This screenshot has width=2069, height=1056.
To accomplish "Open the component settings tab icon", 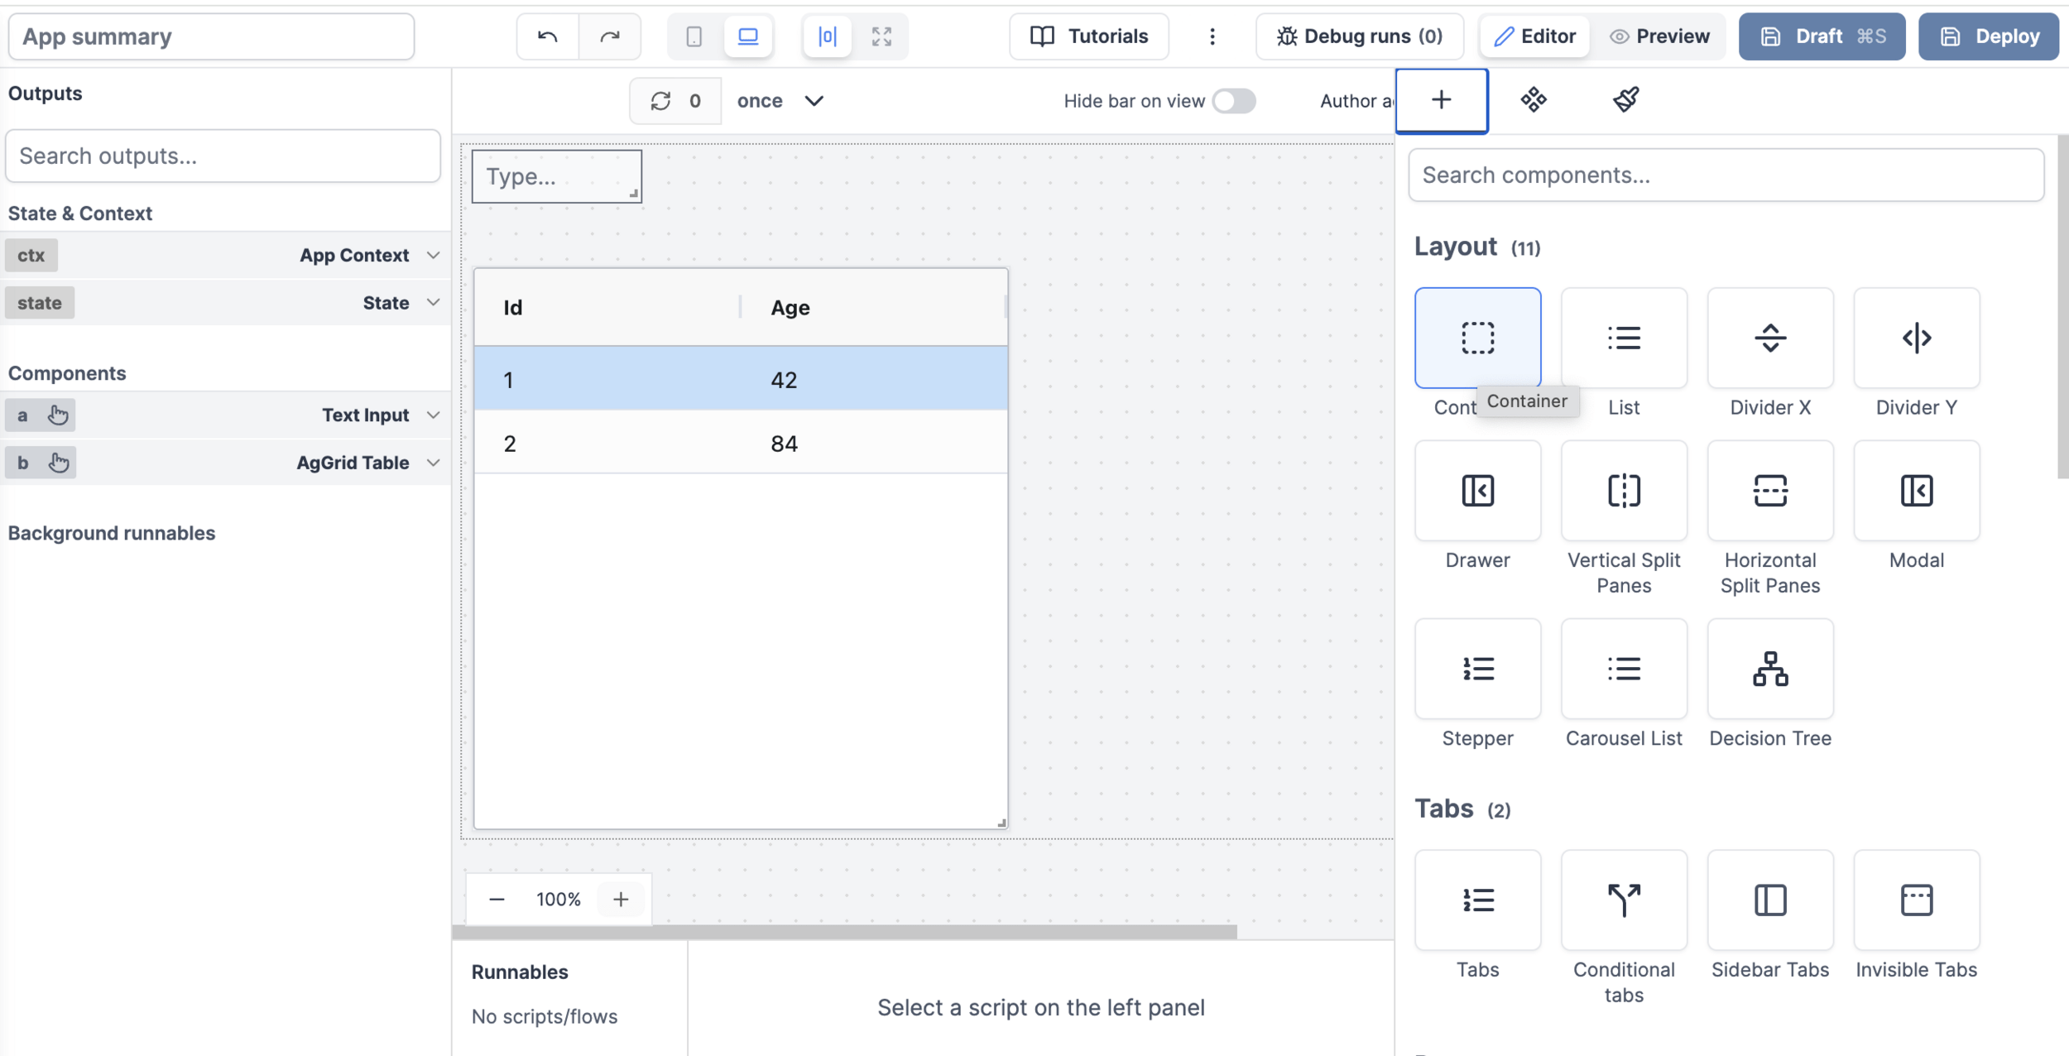I will point(1533,100).
